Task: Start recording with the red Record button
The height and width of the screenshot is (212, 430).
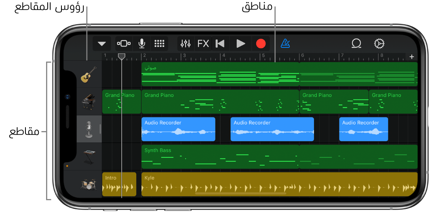Action: click(x=261, y=44)
